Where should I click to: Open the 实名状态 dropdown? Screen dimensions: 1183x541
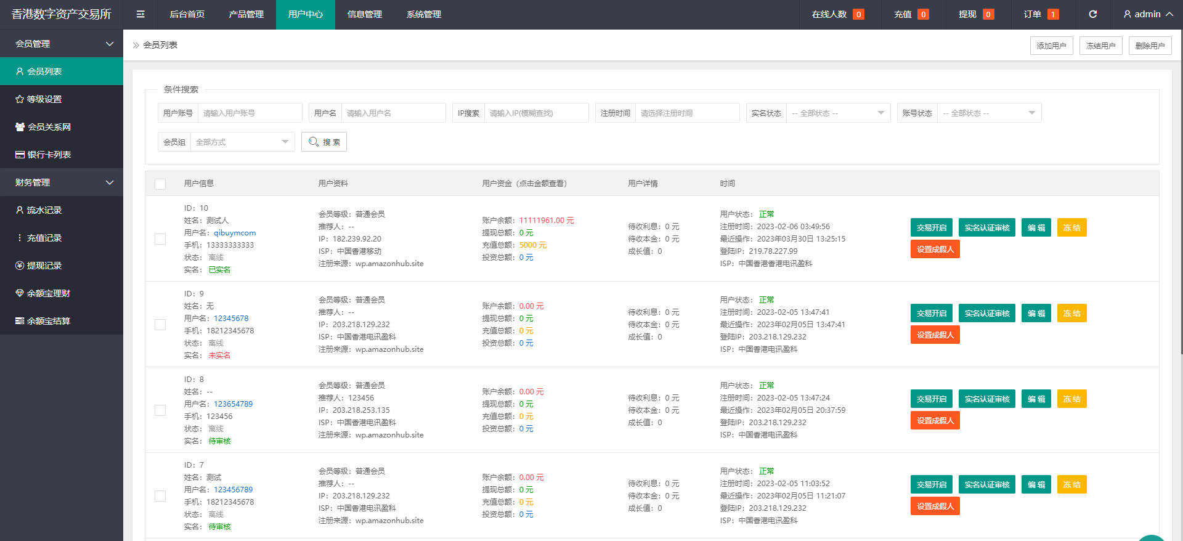pos(837,113)
